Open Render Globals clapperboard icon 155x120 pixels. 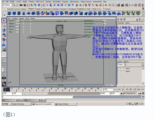[126, 5]
